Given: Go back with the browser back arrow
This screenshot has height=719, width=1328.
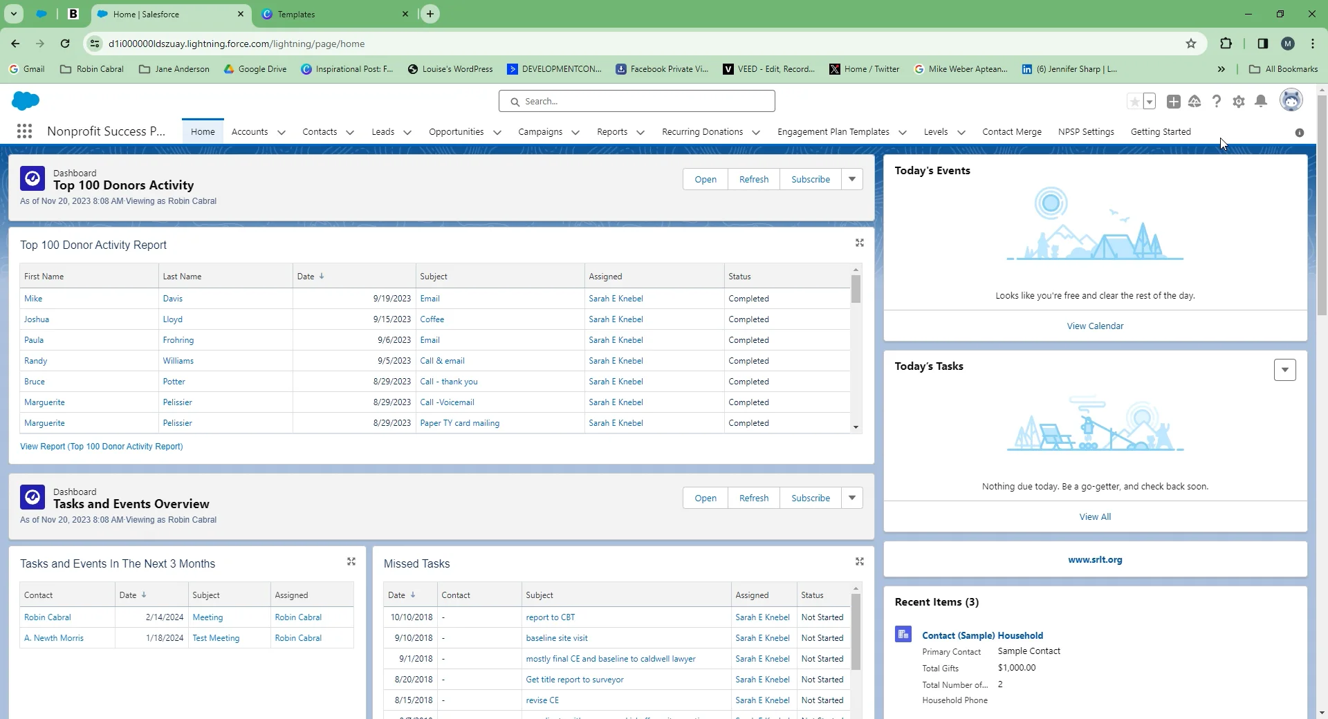Looking at the screenshot, I should pyautogui.click(x=15, y=44).
